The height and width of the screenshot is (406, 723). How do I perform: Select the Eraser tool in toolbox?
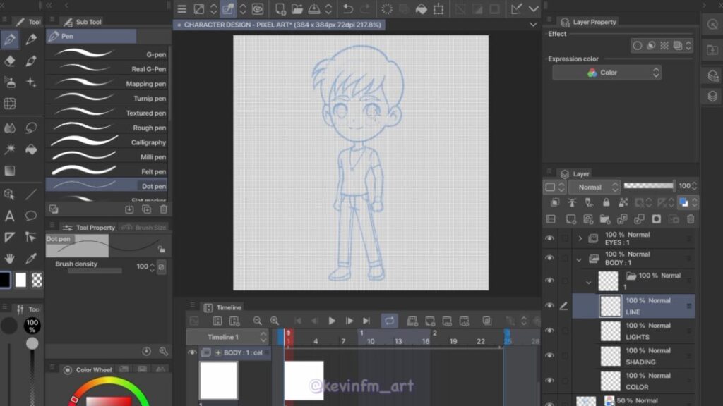click(x=10, y=61)
